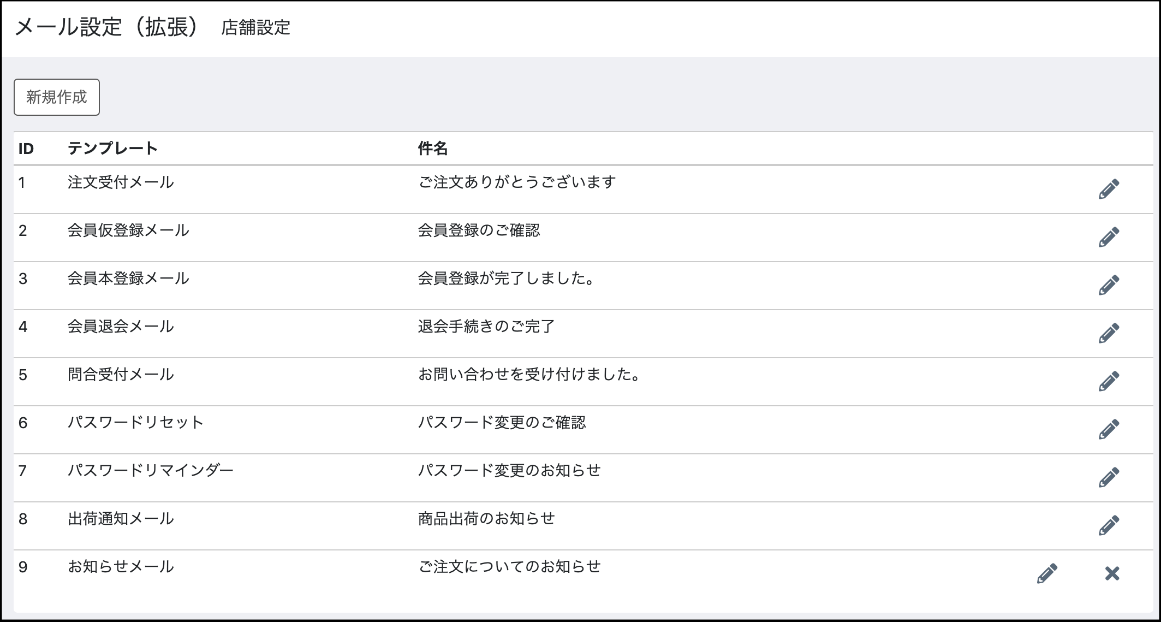Image resolution: width=1161 pixels, height=622 pixels.
Task: Select the ご注文ありがとうございます subject cell
Action: tap(517, 182)
